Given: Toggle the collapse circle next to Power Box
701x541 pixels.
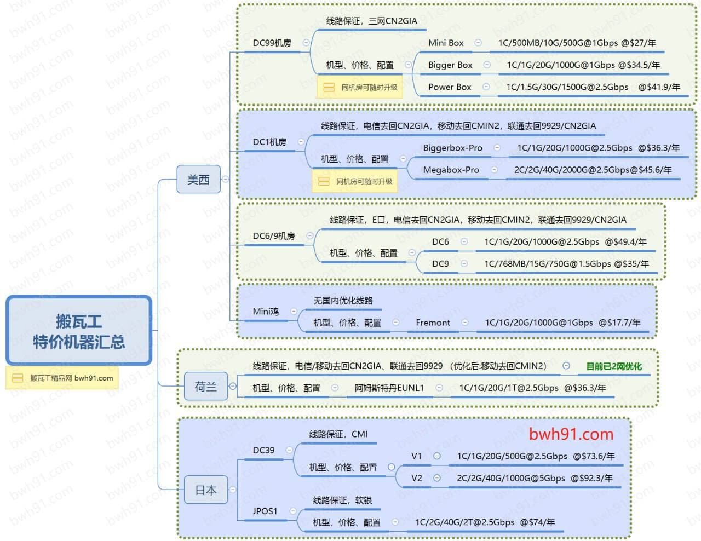Looking at the screenshot, I should pos(486,87).
